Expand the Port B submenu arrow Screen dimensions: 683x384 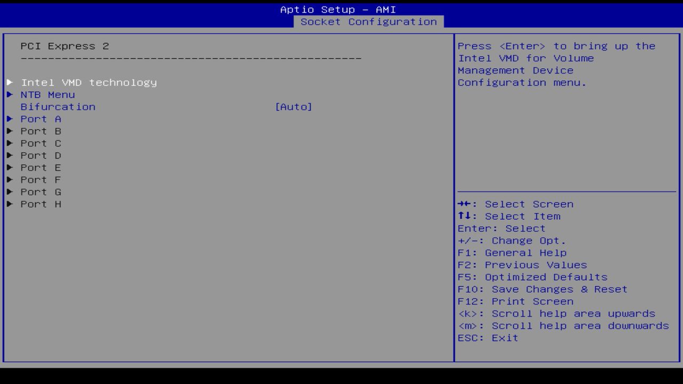click(x=10, y=131)
